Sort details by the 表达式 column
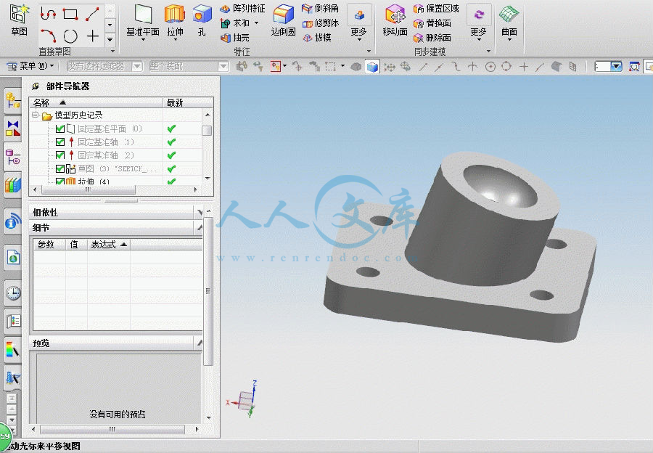The width and height of the screenshot is (653, 453). [x=109, y=245]
